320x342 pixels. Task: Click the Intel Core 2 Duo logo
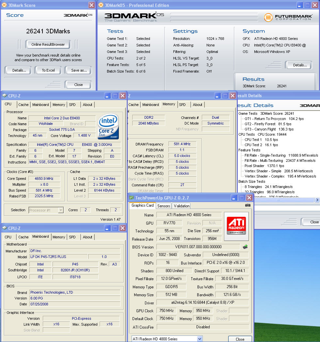[x=108, y=127]
